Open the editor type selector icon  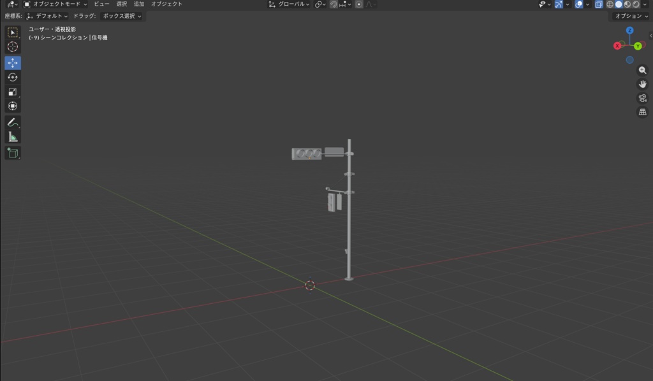(x=11, y=4)
